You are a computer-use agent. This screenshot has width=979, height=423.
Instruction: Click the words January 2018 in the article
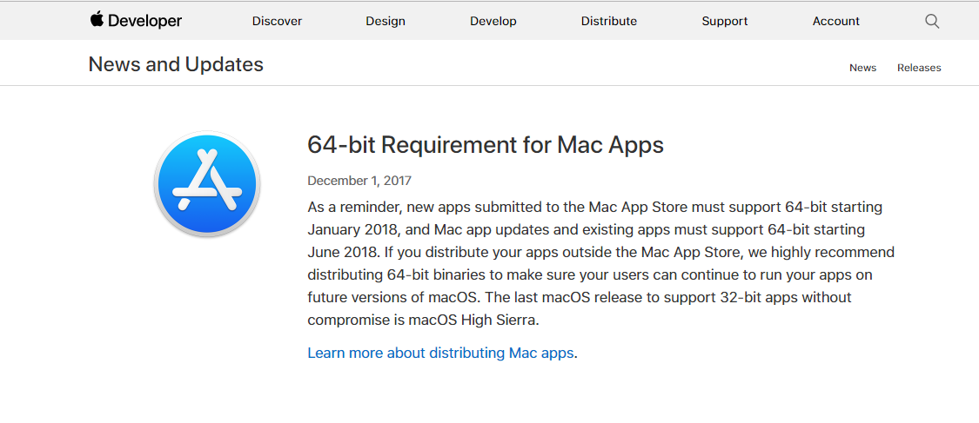[352, 230]
